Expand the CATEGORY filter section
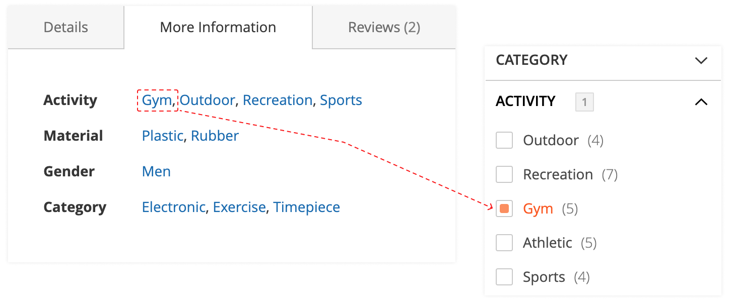 (x=701, y=60)
